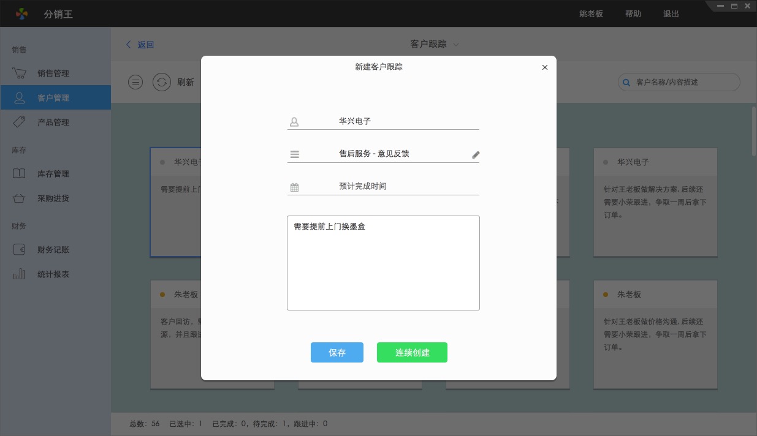Click the blue 保存 button
The height and width of the screenshot is (436, 757).
(337, 353)
